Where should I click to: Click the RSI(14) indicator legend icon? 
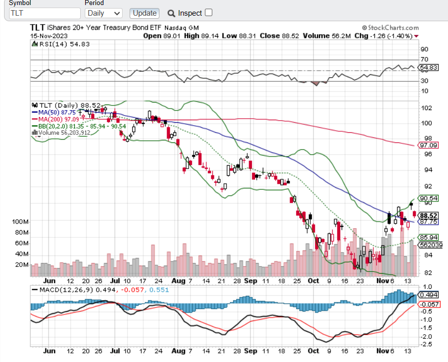[34, 44]
